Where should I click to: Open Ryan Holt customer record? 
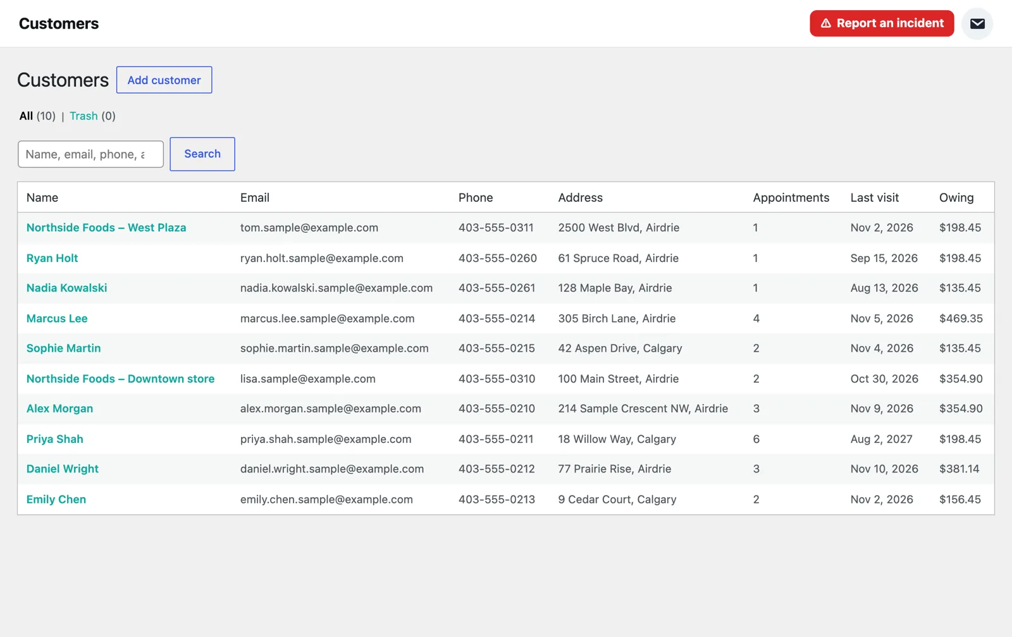pyautogui.click(x=52, y=258)
